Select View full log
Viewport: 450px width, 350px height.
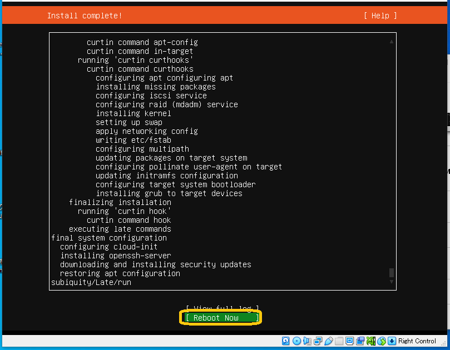tap(222, 308)
